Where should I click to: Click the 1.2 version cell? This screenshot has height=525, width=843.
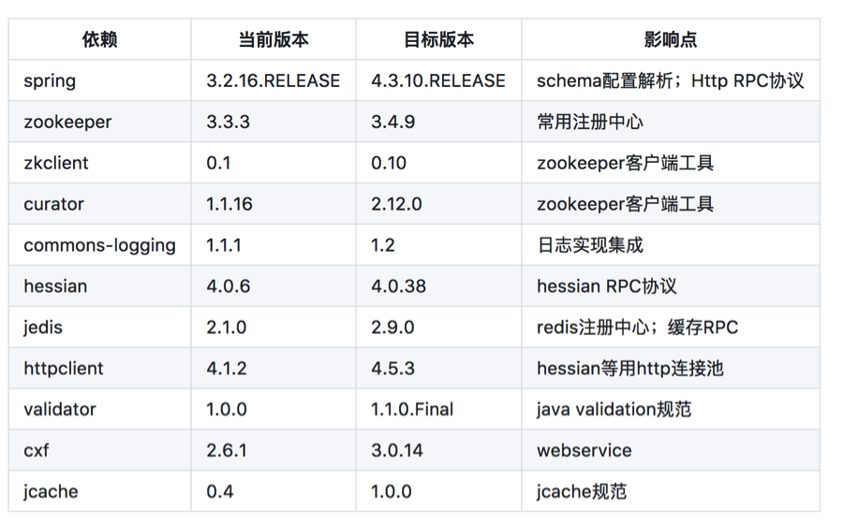click(438, 245)
